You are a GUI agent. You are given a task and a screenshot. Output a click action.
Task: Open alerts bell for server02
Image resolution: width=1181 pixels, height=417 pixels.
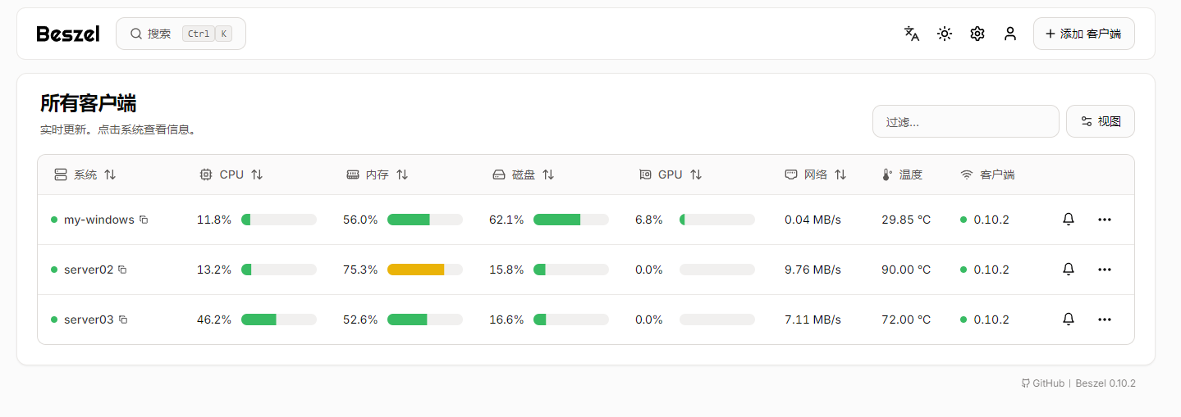(1068, 270)
